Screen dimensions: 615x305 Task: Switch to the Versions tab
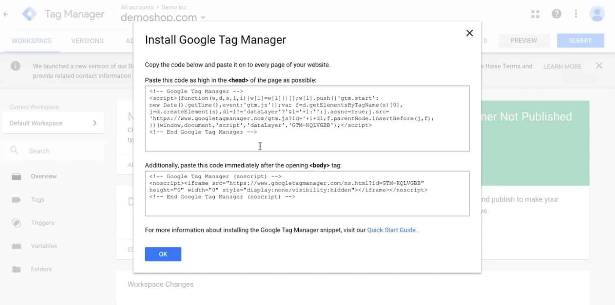tap(87, 41)
